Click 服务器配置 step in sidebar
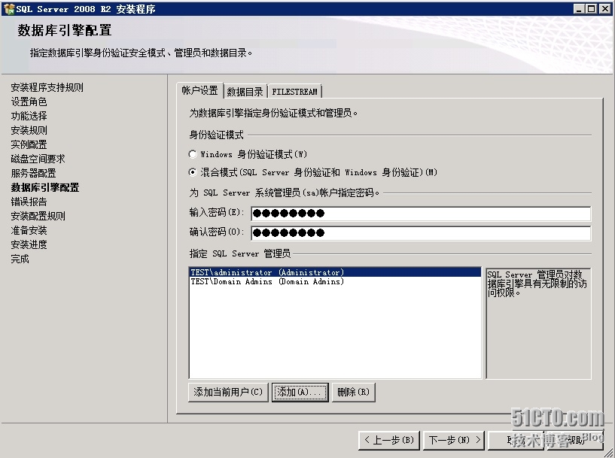This screenshot has width=615, height=458. 34,173
